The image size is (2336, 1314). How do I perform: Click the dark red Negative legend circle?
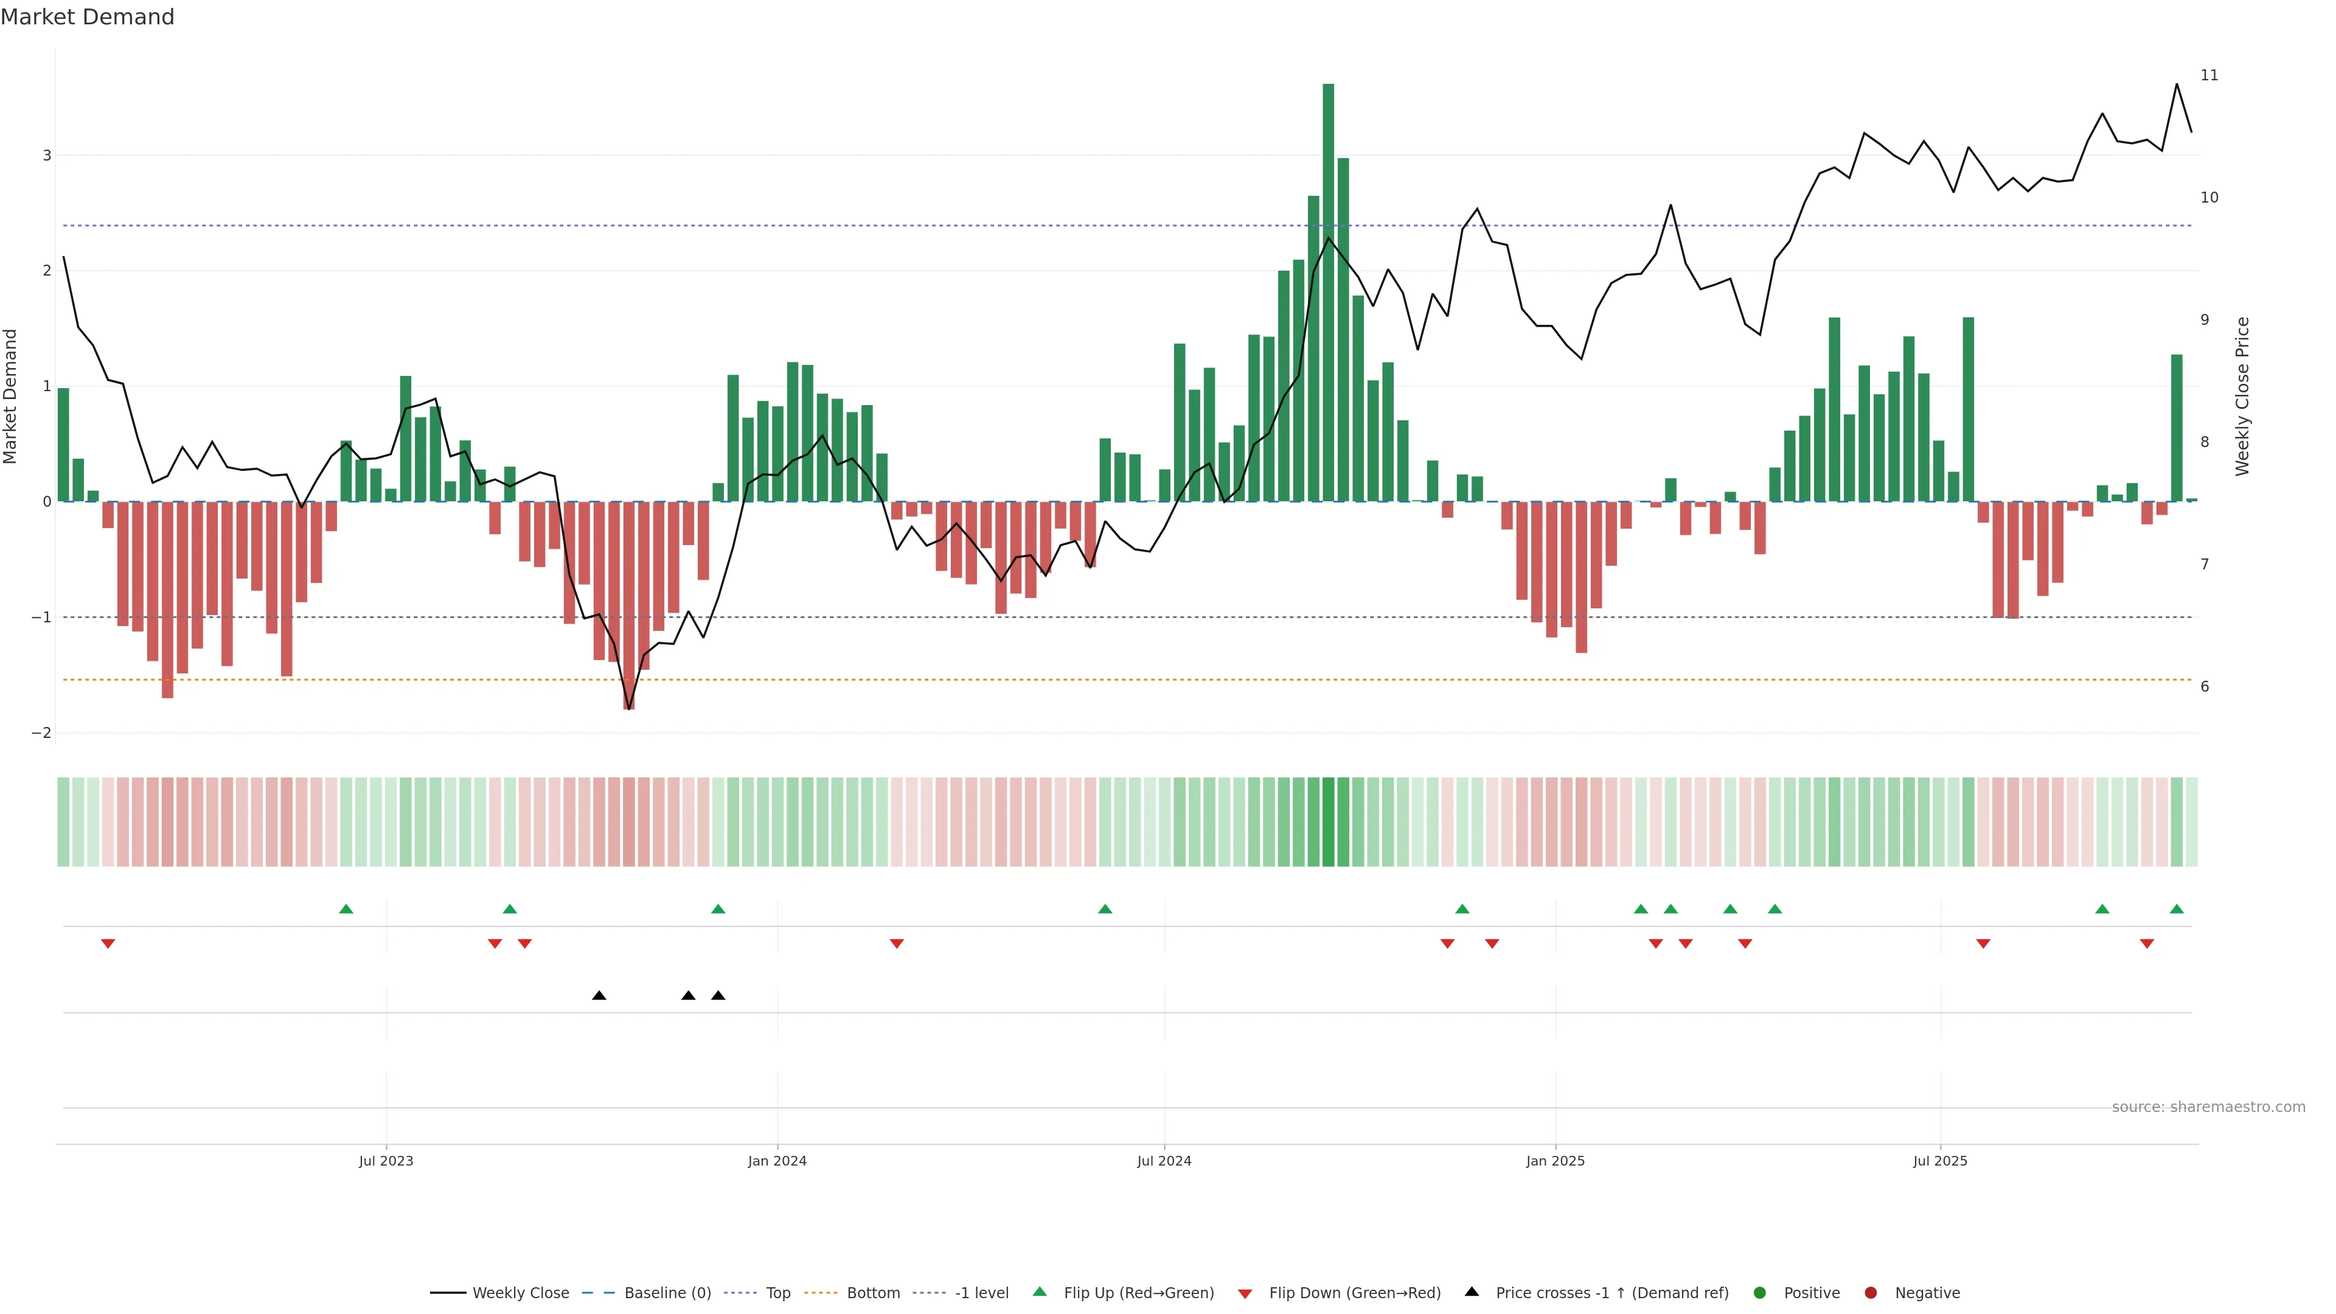pyautogui.click(x=1871, y=1292)
